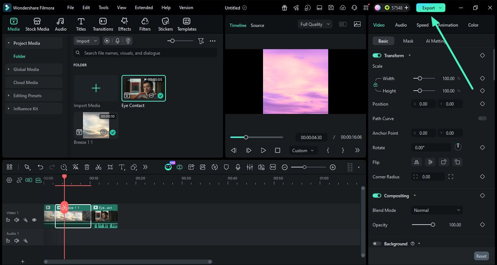Click the Import Media tile
Image resolution: width=497 pixels, height=265 pixels.
[x=96, y=88]
